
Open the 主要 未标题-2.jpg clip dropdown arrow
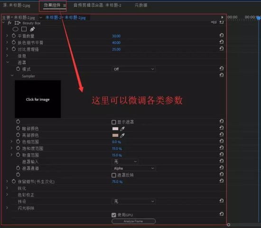[x=41, y=18]
